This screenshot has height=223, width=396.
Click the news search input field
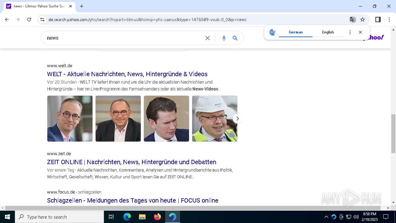(x=124, y=38)
